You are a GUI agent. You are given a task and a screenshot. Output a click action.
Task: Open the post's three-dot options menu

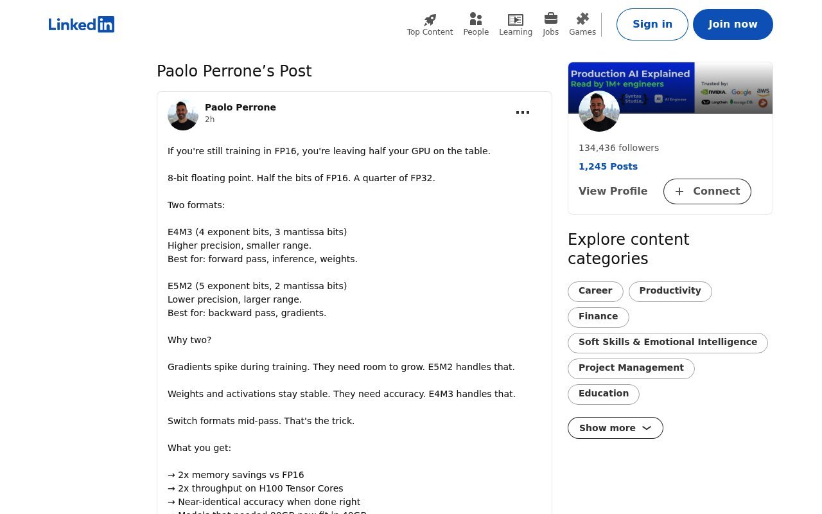click(x=523, y=112)
